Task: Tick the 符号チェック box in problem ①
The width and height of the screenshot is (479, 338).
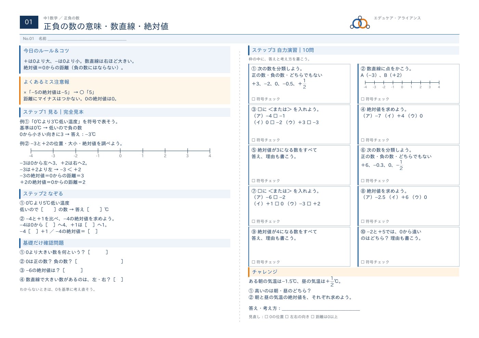Action: [x=254, y=99]
